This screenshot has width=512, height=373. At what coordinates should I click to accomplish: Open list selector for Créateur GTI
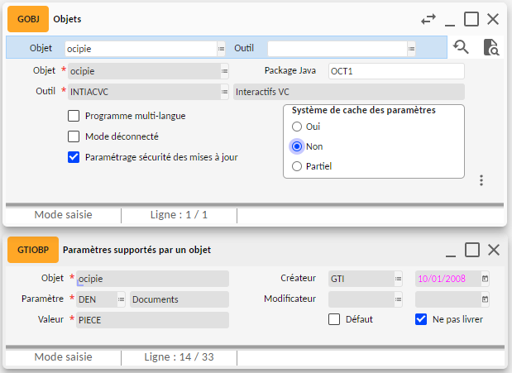[398, 279]
